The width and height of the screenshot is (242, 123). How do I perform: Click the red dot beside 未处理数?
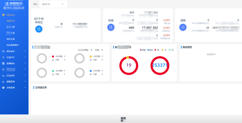[53, 57]
